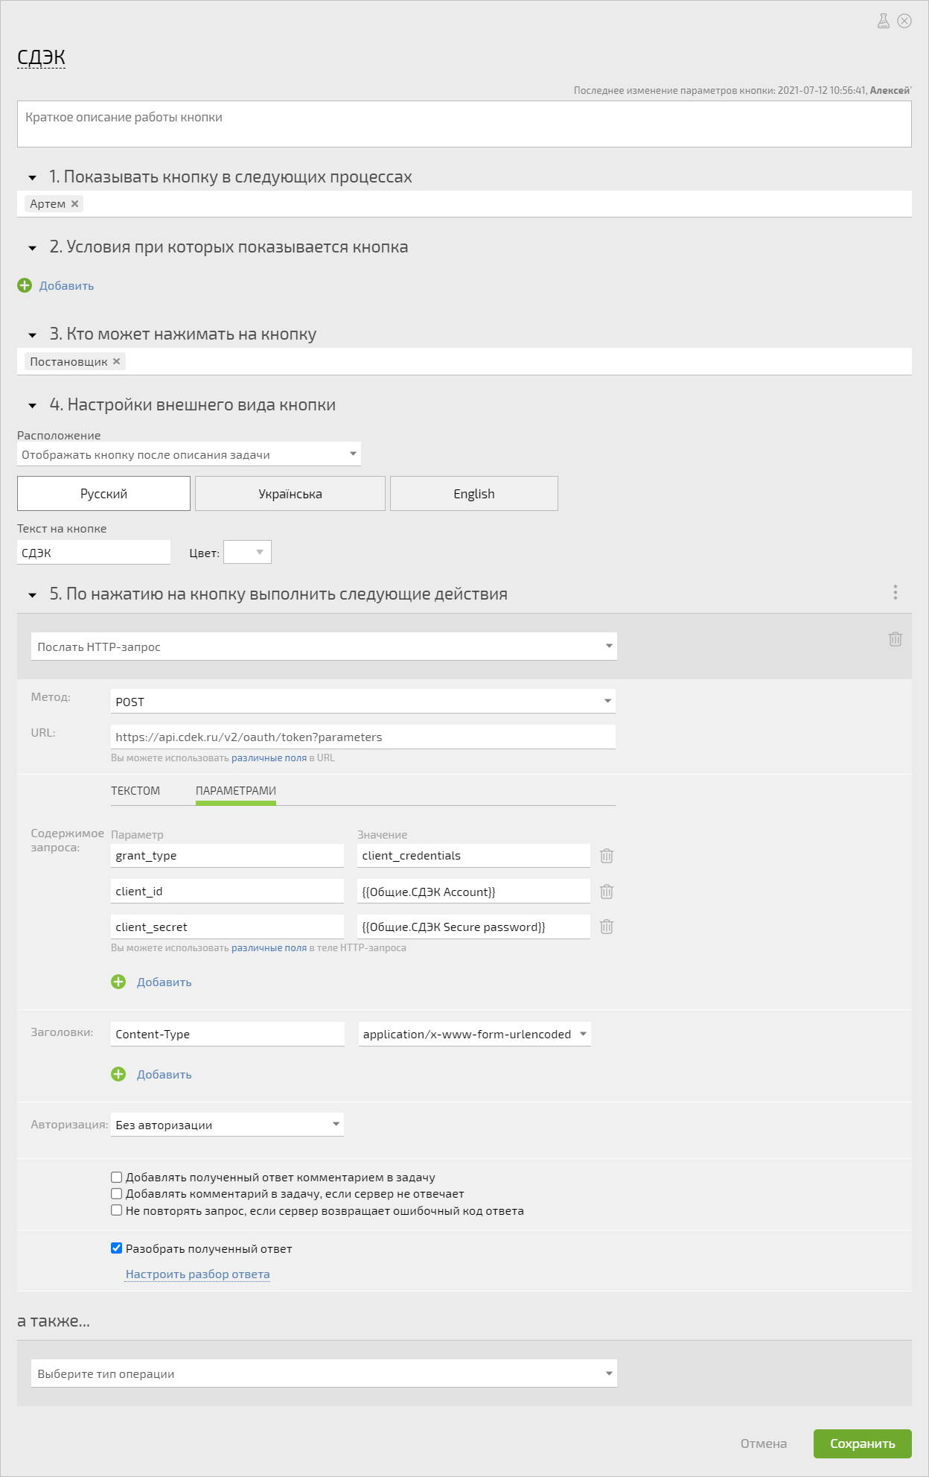This screenshot has height=1477, width=929.
Task: Open Настроить разбор ответа link
Action: [197, 1274]
